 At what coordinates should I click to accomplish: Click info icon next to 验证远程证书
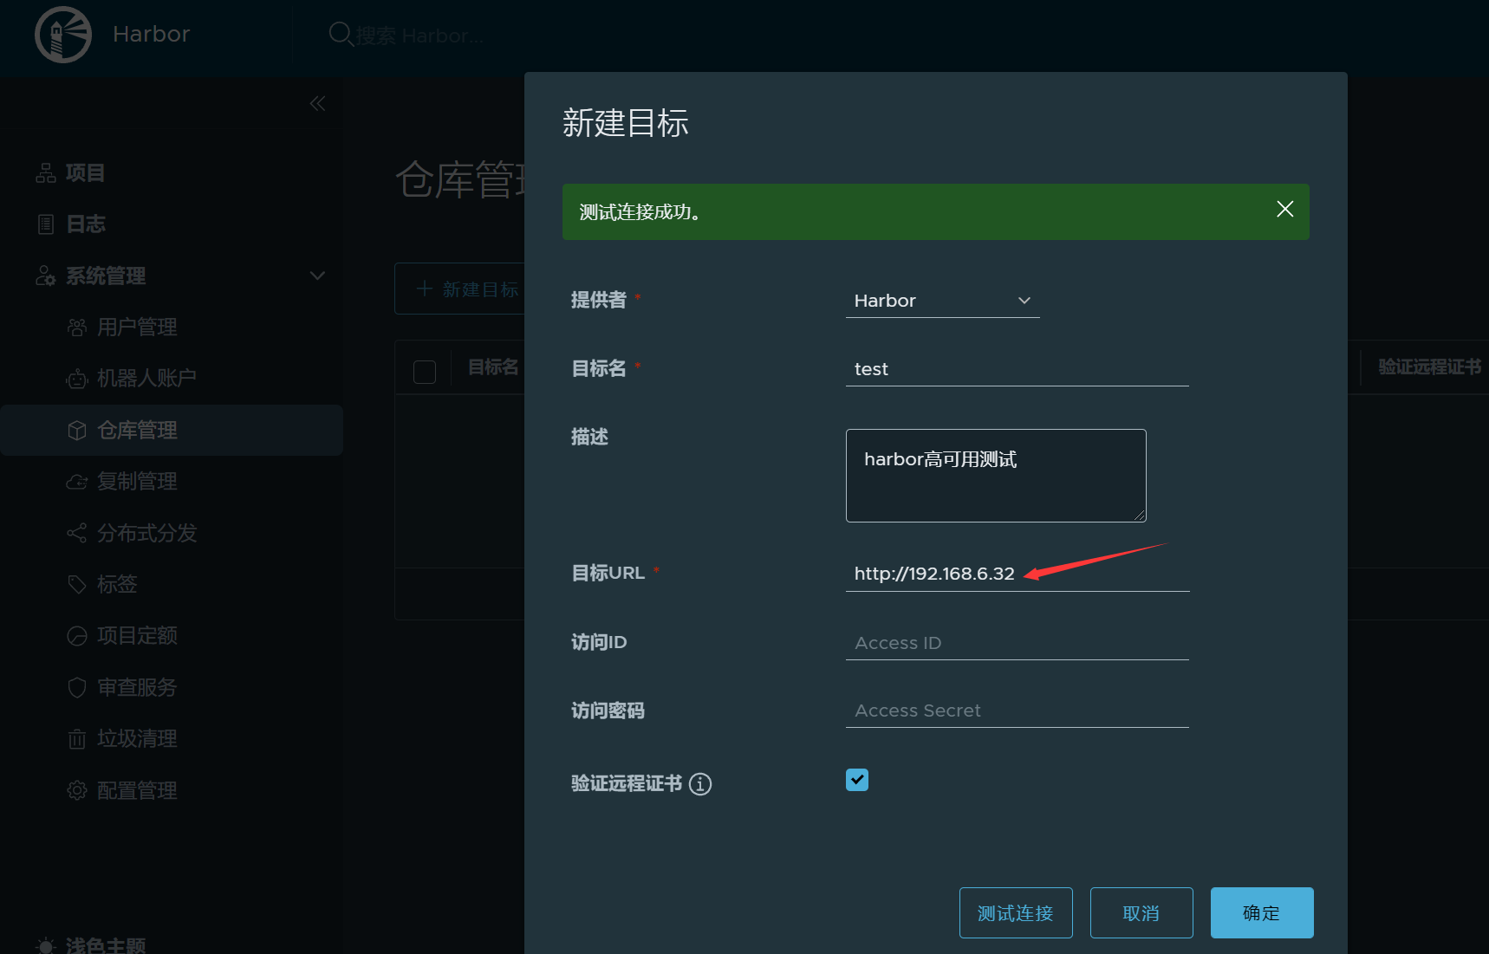point(700,784)
